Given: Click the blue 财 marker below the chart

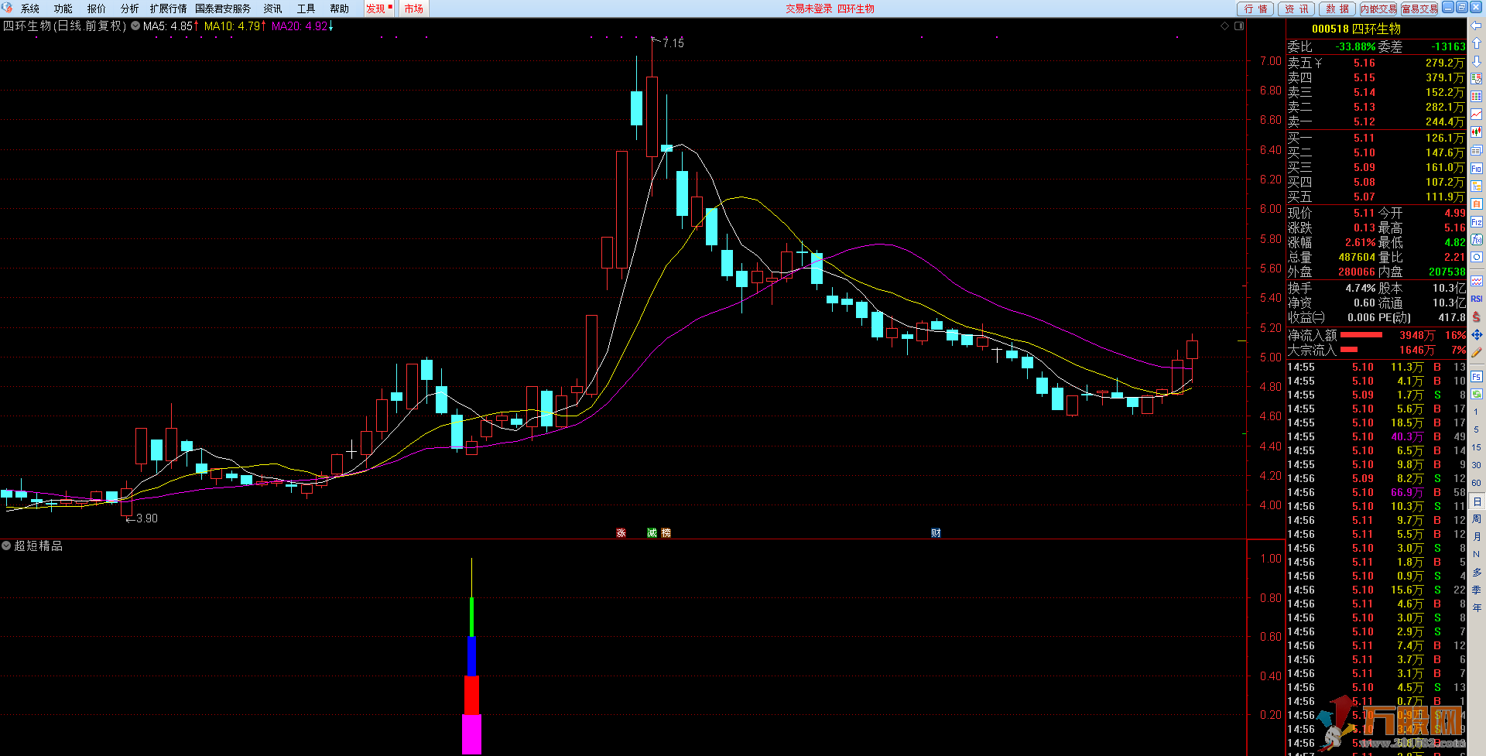Looking at the screenshot, I should click(x=936, y=533).
